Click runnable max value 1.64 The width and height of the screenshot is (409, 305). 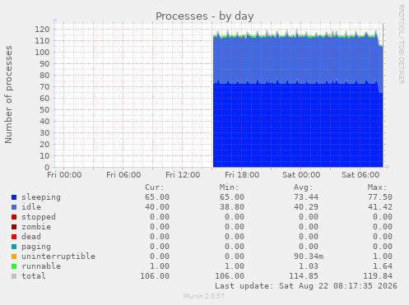[x=383, y=266]
